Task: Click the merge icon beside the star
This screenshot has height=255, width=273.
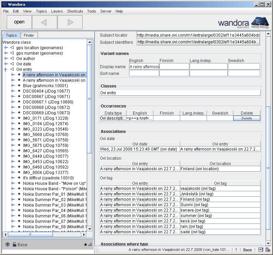Action: [90, 244]
